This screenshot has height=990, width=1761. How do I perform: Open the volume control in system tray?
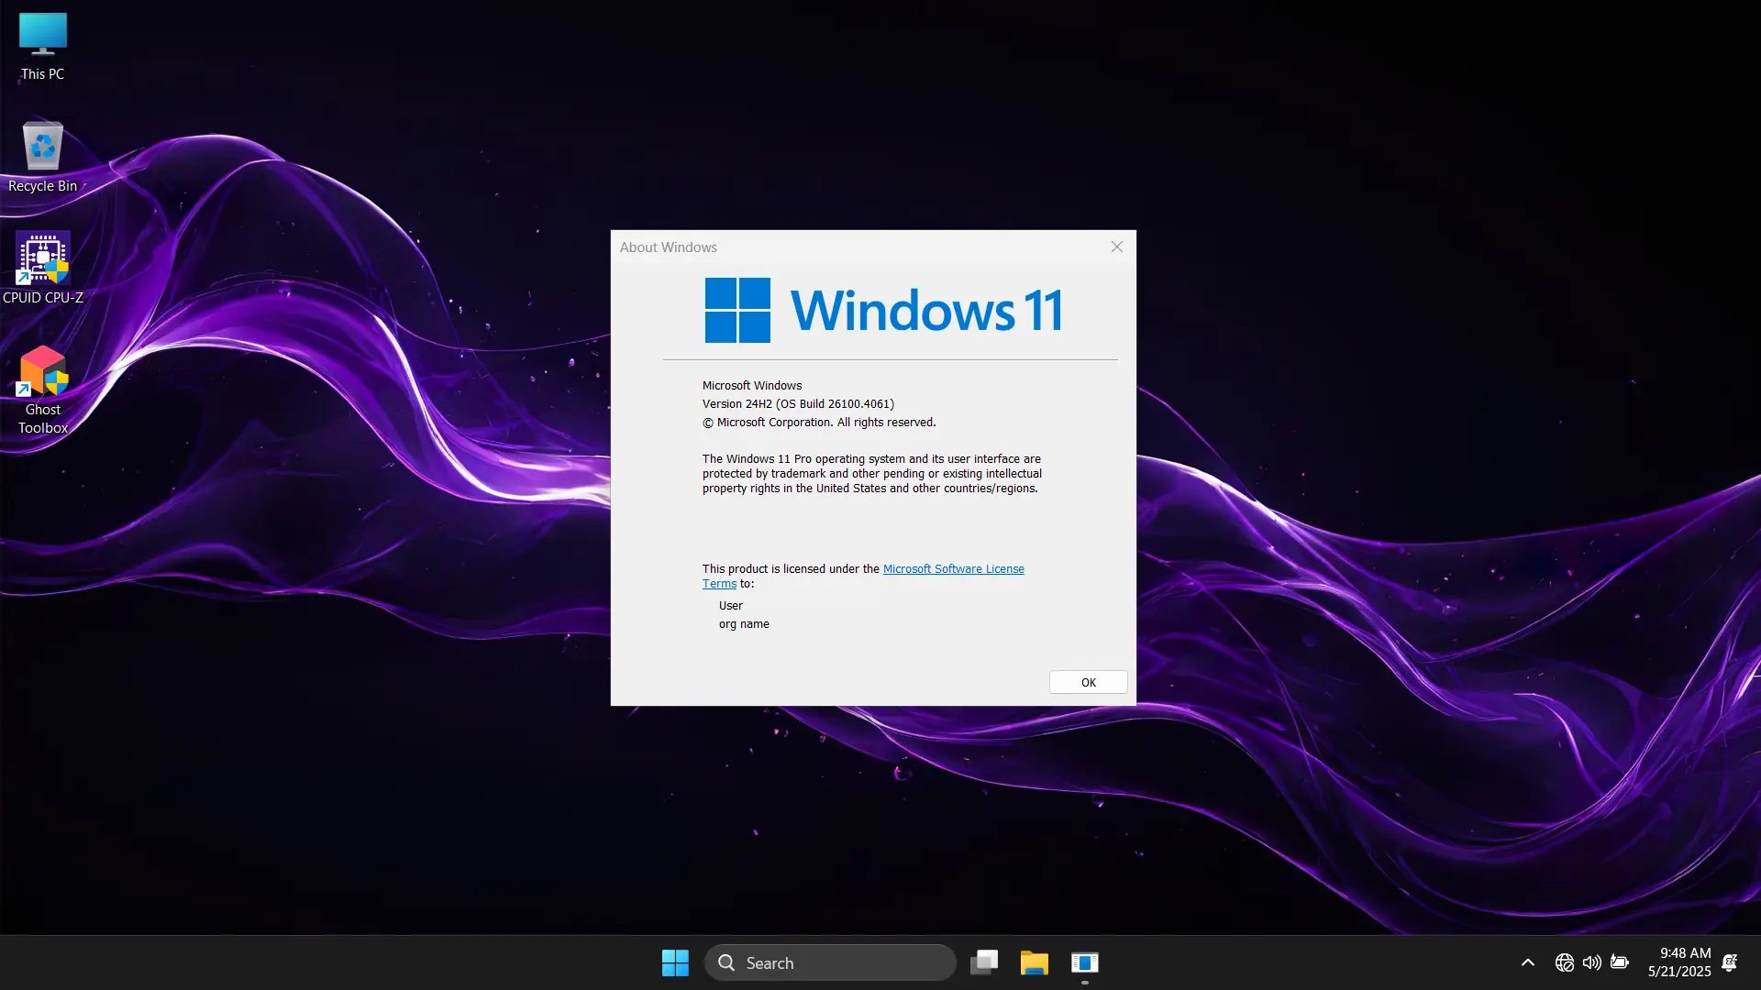1592,962
